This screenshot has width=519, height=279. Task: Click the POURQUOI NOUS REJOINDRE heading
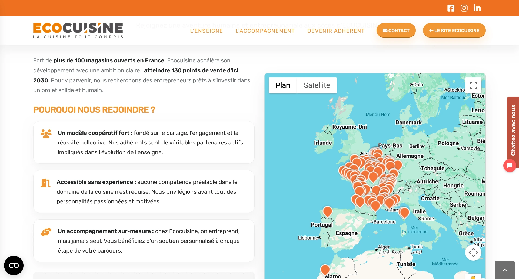94,110
